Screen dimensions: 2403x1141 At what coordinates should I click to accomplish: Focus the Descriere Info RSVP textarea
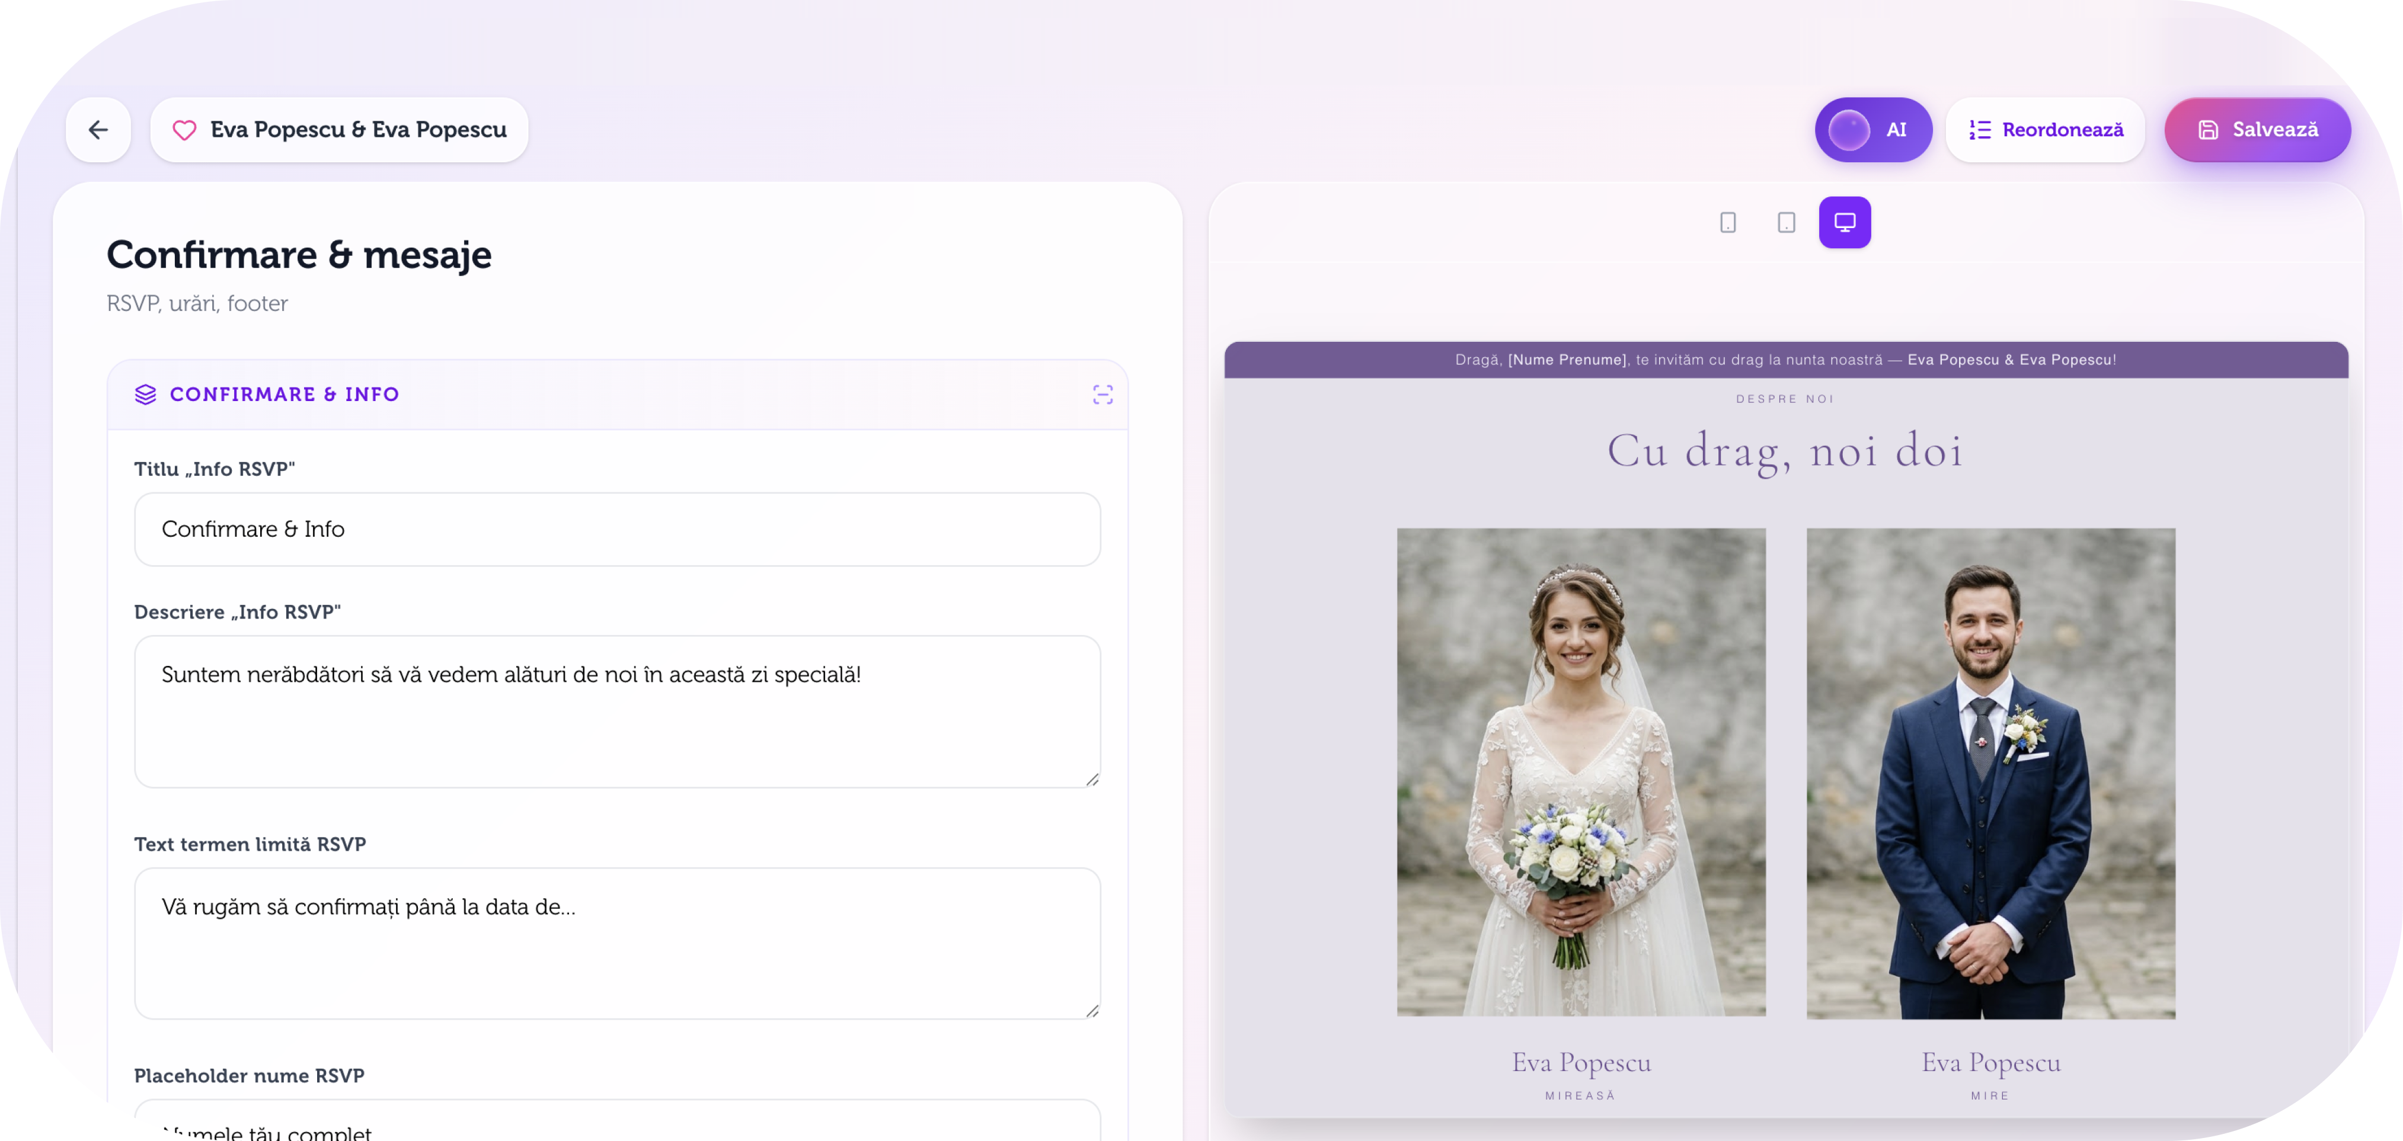(x=618, y=712)
